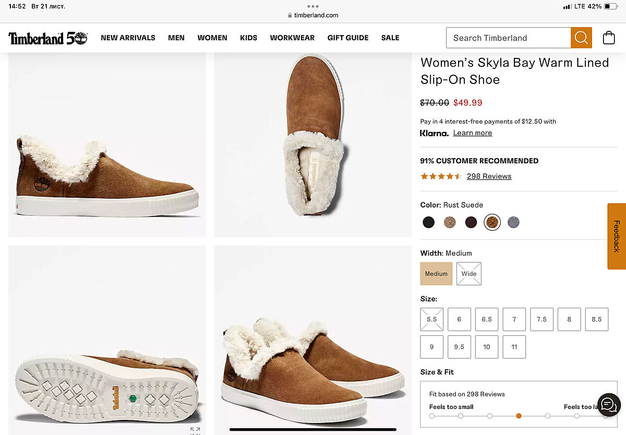Open the shopping bag cart
The image size is (626, 435).
pos(608,38)
